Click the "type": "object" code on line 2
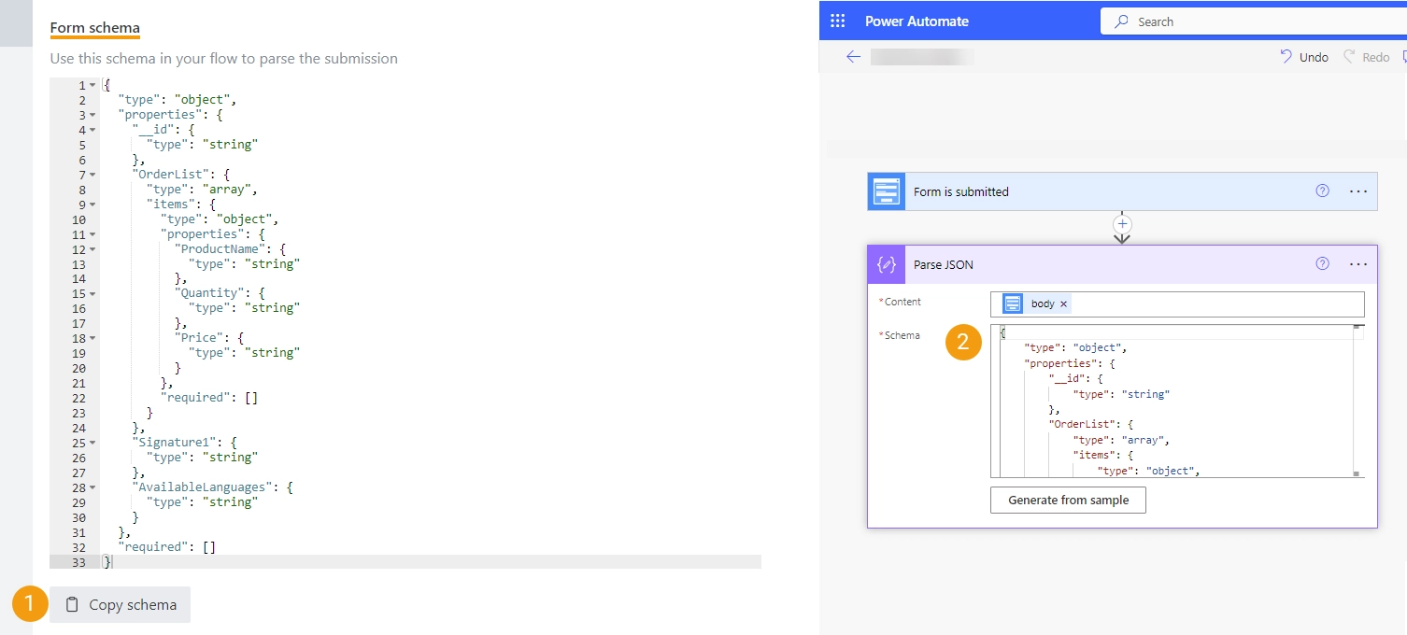This screenshot has width=1407, height=635. [178, 100]
